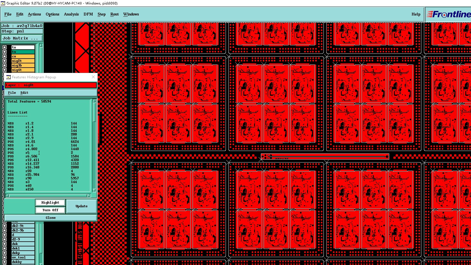This screenshot has width=471, height=265.
Task: Click layer list scroll down arrow
Action: coord(41,264)
